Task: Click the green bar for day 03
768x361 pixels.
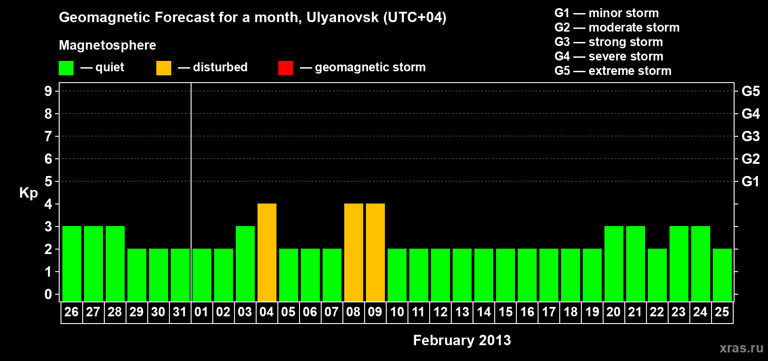Action: point(245,264)
